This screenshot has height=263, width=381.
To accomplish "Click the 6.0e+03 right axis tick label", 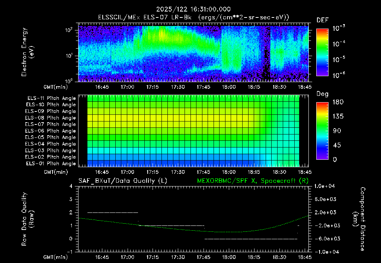I will (326, 199).
